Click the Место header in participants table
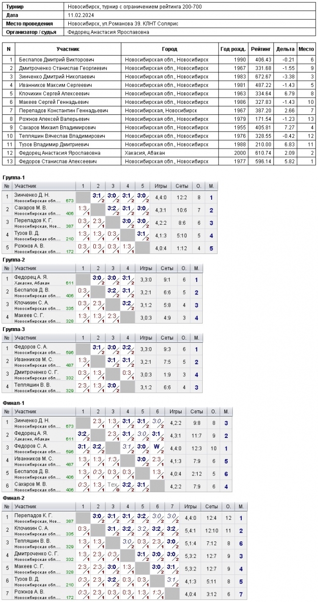The image size is (318, 602). point(306,49)
